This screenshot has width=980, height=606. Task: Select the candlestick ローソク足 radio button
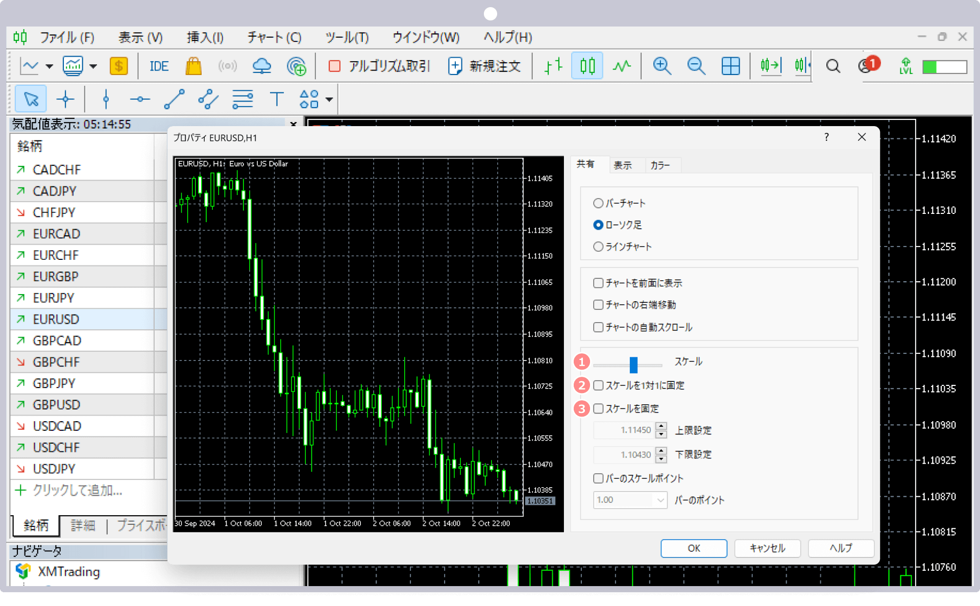pos(598,225)
